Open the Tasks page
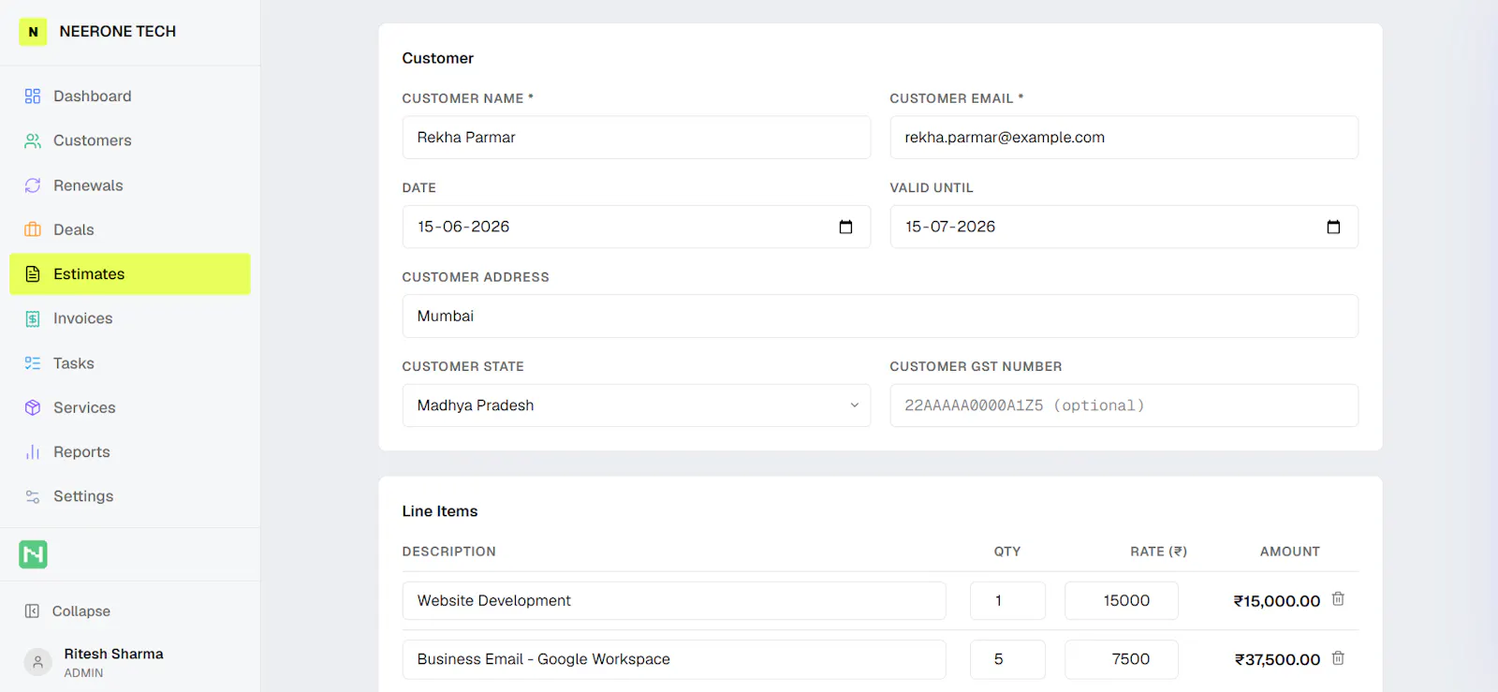This screenshot has height=692, width=1498. click(130, 363)
